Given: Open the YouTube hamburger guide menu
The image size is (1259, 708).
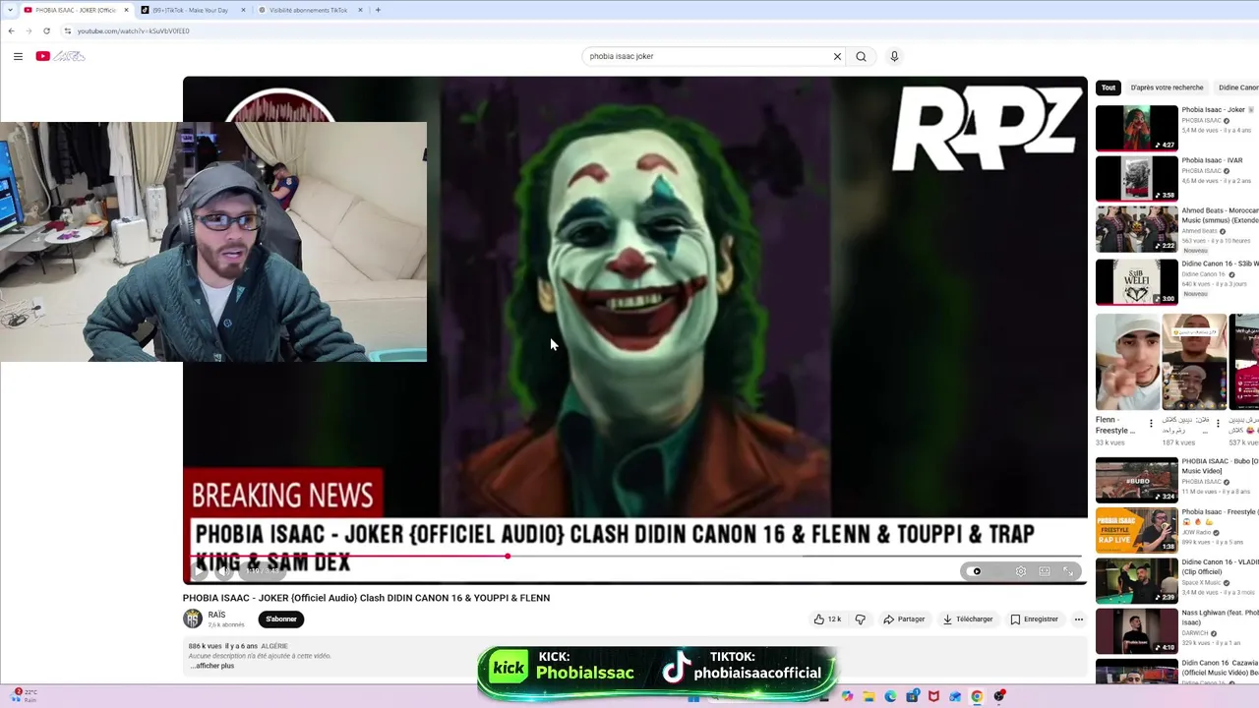Looking at the screenshot, I should pos(18,56).
